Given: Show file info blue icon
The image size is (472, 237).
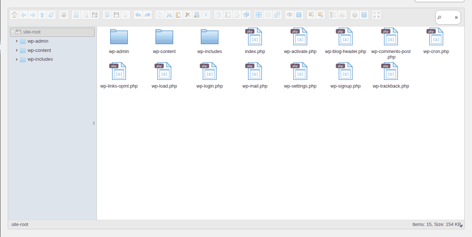Looking at the screenshot, I should pos(299,15).
